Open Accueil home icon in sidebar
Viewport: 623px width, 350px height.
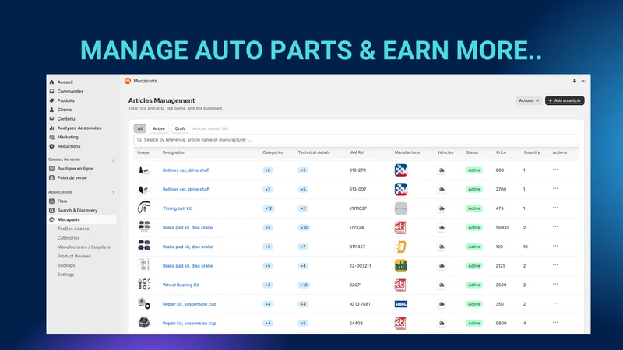pyautogui.click(x=51, y=82)
